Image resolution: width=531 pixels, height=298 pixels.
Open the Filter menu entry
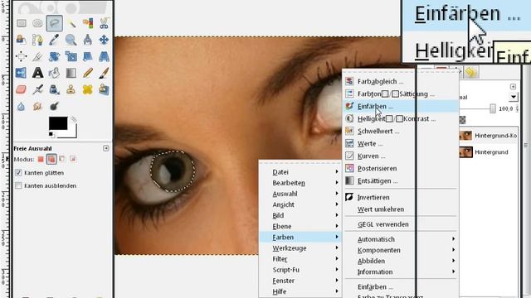pos(300,259)
